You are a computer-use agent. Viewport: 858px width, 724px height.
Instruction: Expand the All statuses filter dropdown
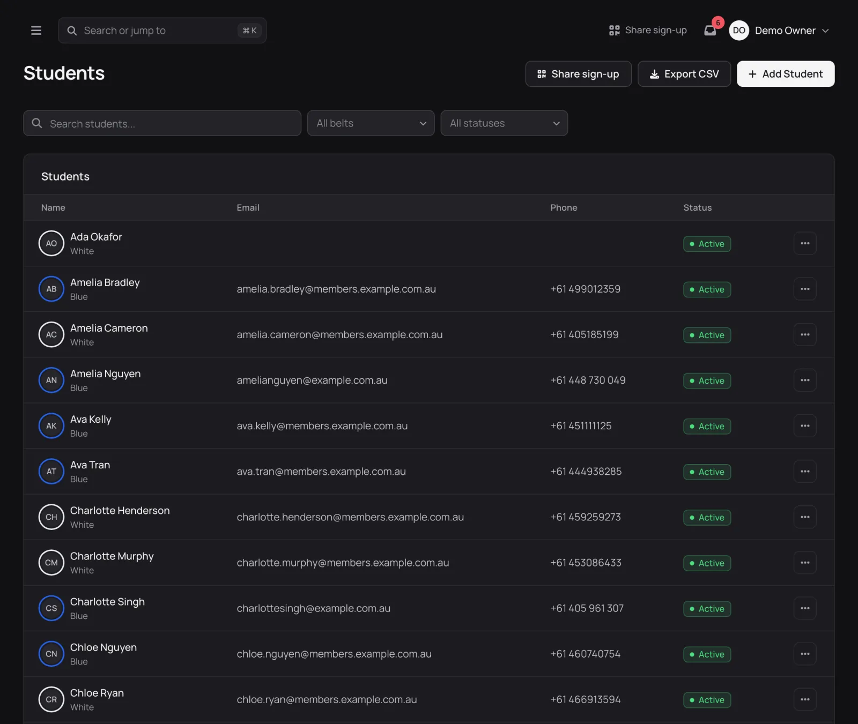coord(504,123)
